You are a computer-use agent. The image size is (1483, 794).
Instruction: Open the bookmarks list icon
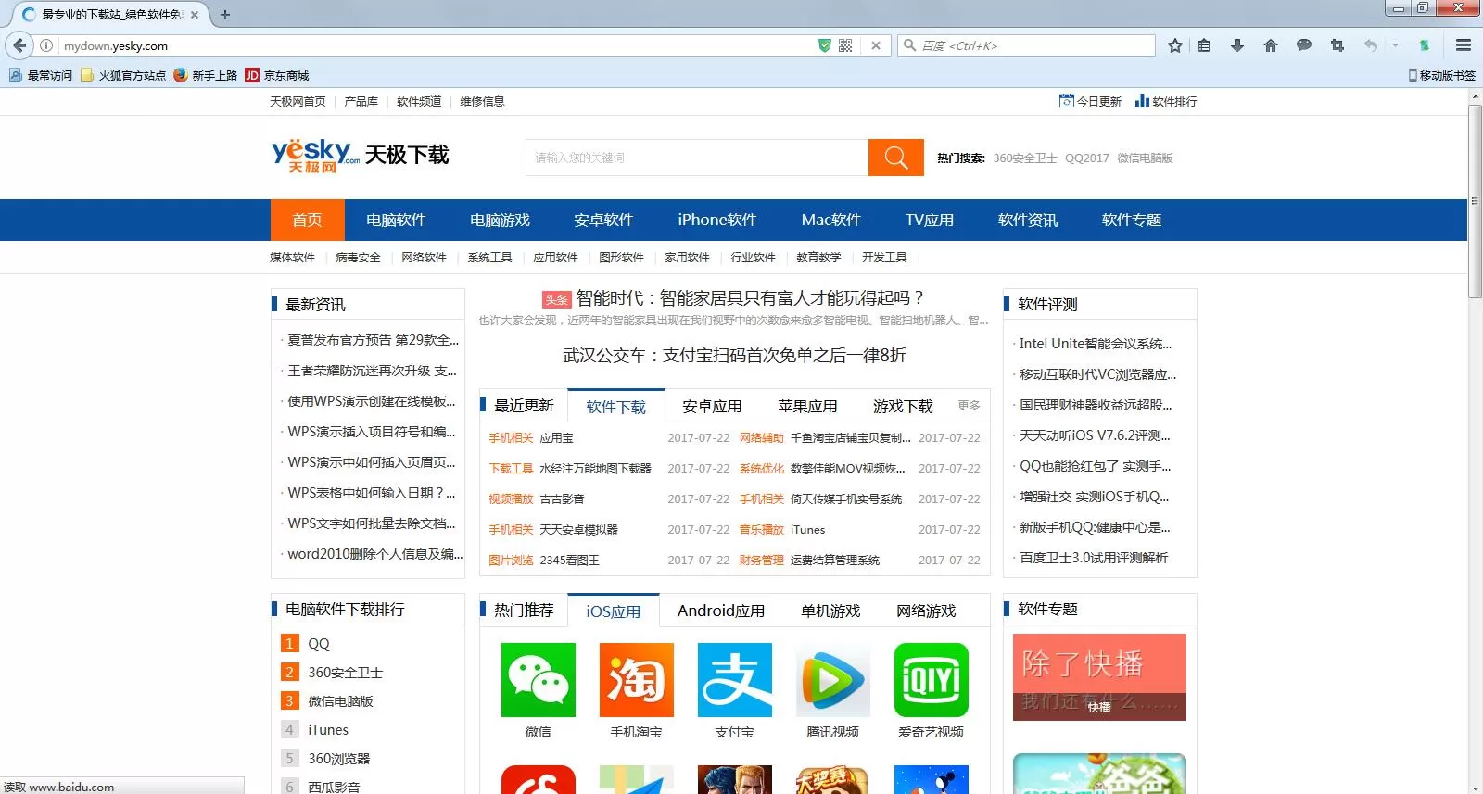click(1204, 45)
